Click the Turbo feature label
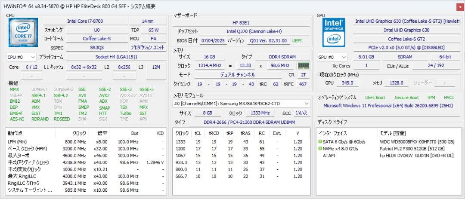This screenshot has width=465, height=199. (125, 113)
